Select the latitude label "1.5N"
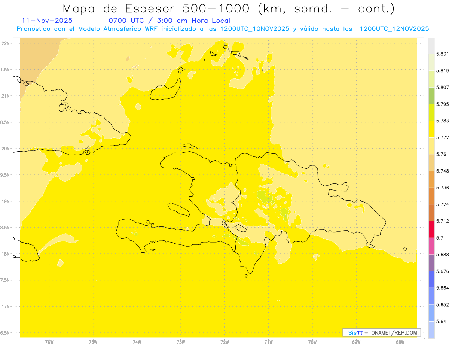Image resolution: width=449 pixels, height=347 pixels. [x=6, y=70]
